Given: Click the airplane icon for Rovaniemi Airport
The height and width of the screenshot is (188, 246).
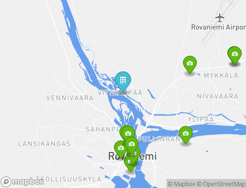Looking at the screenshot, I should (x=220, y=18).
